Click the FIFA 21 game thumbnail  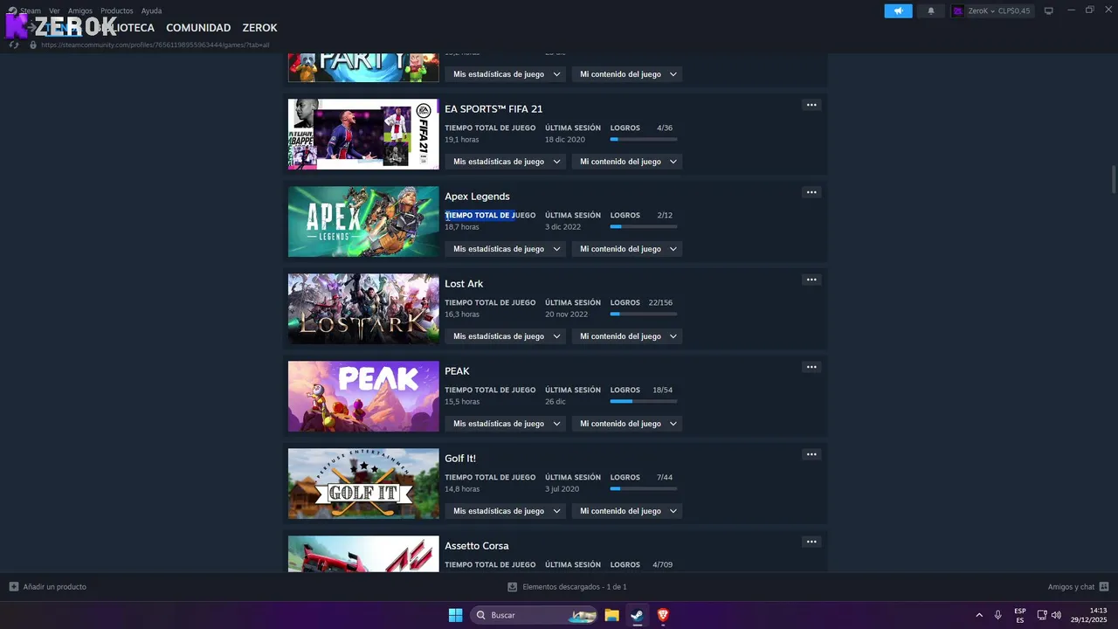click(363, 134)
